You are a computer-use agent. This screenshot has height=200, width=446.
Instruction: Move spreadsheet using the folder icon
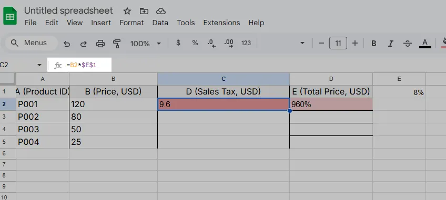coord(144,11)
